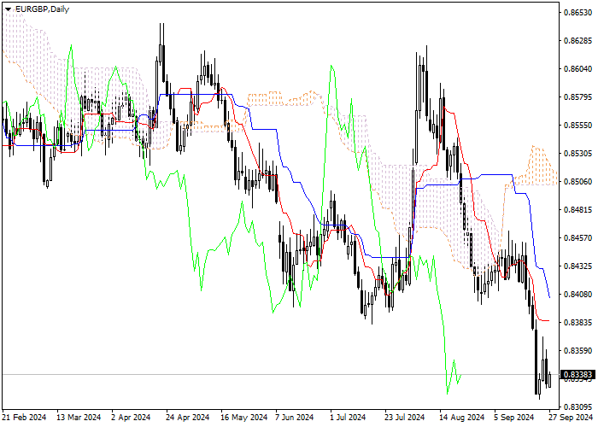Click the 23 Jul 2024 date label

coord(405,418)
